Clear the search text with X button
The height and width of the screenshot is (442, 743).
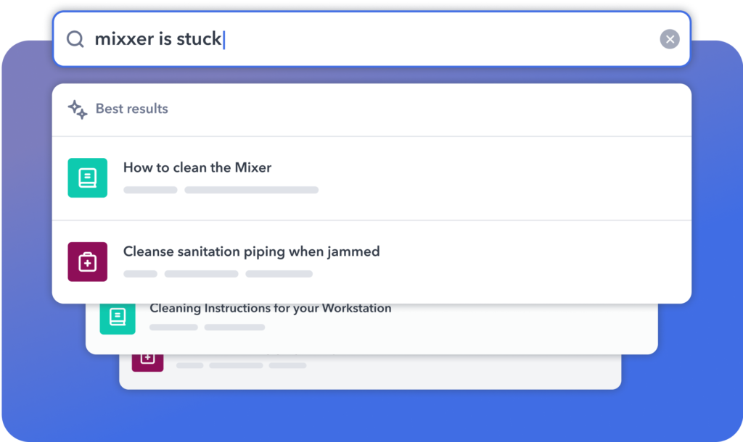coord(670,39)
